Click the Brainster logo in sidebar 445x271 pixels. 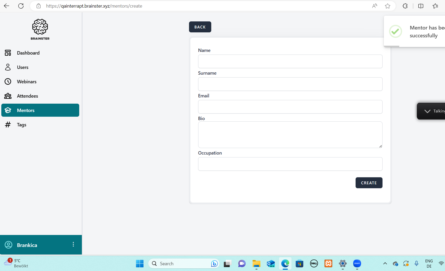point(40,29)
